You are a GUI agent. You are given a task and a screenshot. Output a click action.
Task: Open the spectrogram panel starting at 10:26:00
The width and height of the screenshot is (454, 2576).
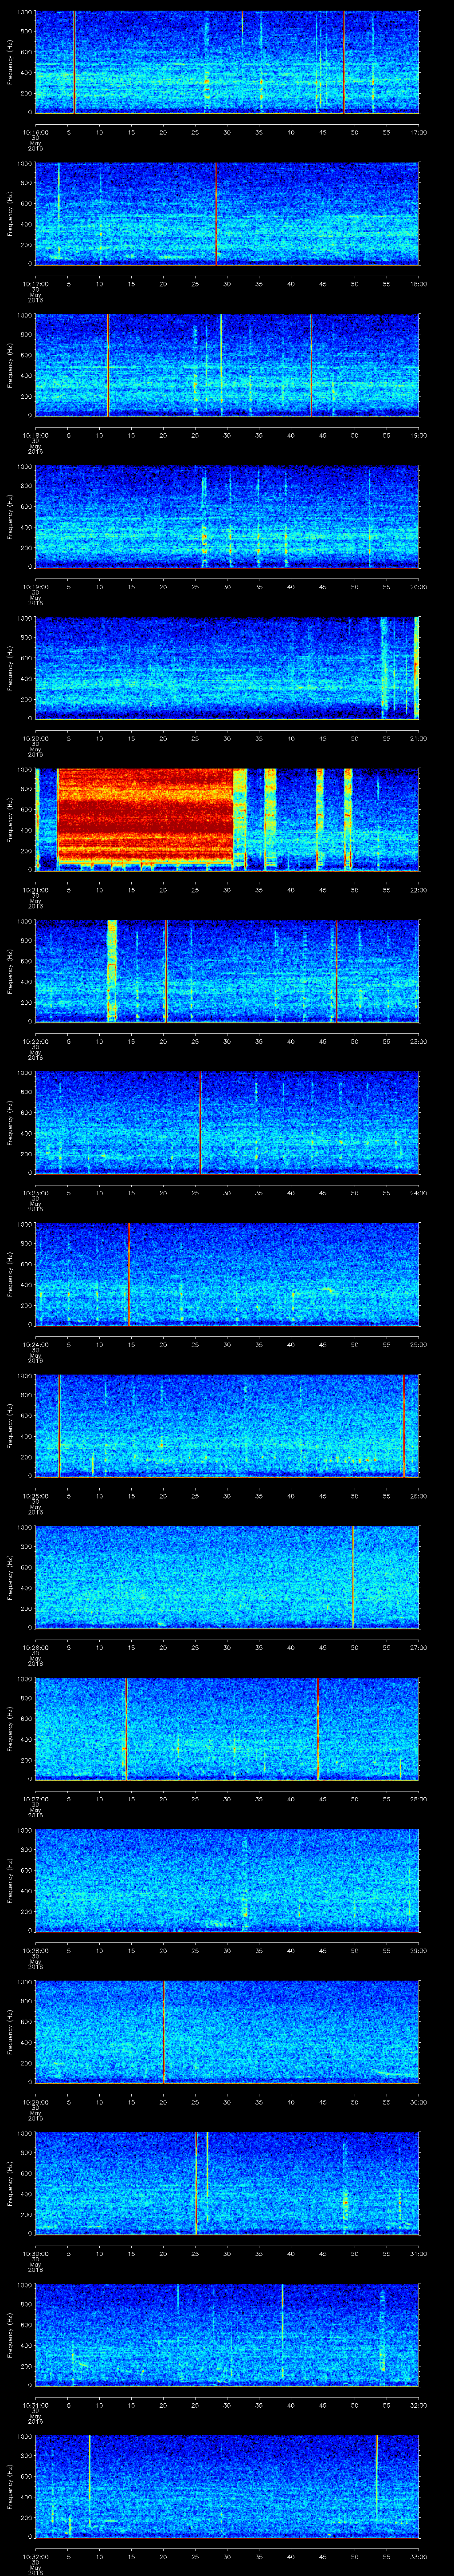(227, 1577)
